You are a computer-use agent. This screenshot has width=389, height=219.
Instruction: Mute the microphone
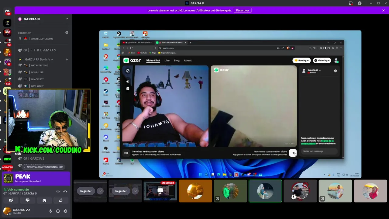tap(51, 211)
